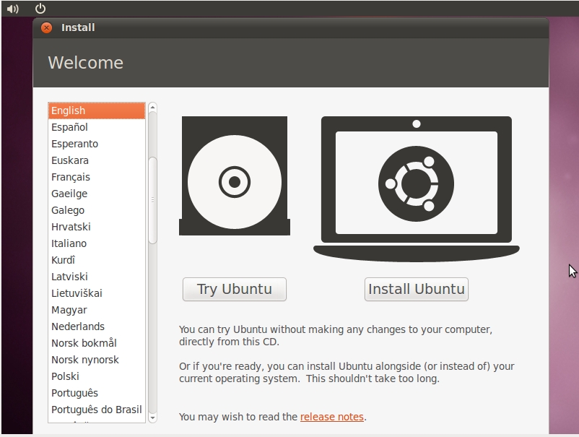The width and height of the screenshot is (579, 437).
Task: Open the power menu icon in top panel
Action: point(40,8)
